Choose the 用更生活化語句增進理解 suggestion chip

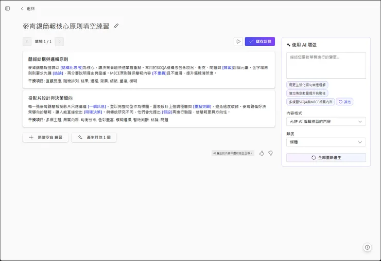pos(307,85)
